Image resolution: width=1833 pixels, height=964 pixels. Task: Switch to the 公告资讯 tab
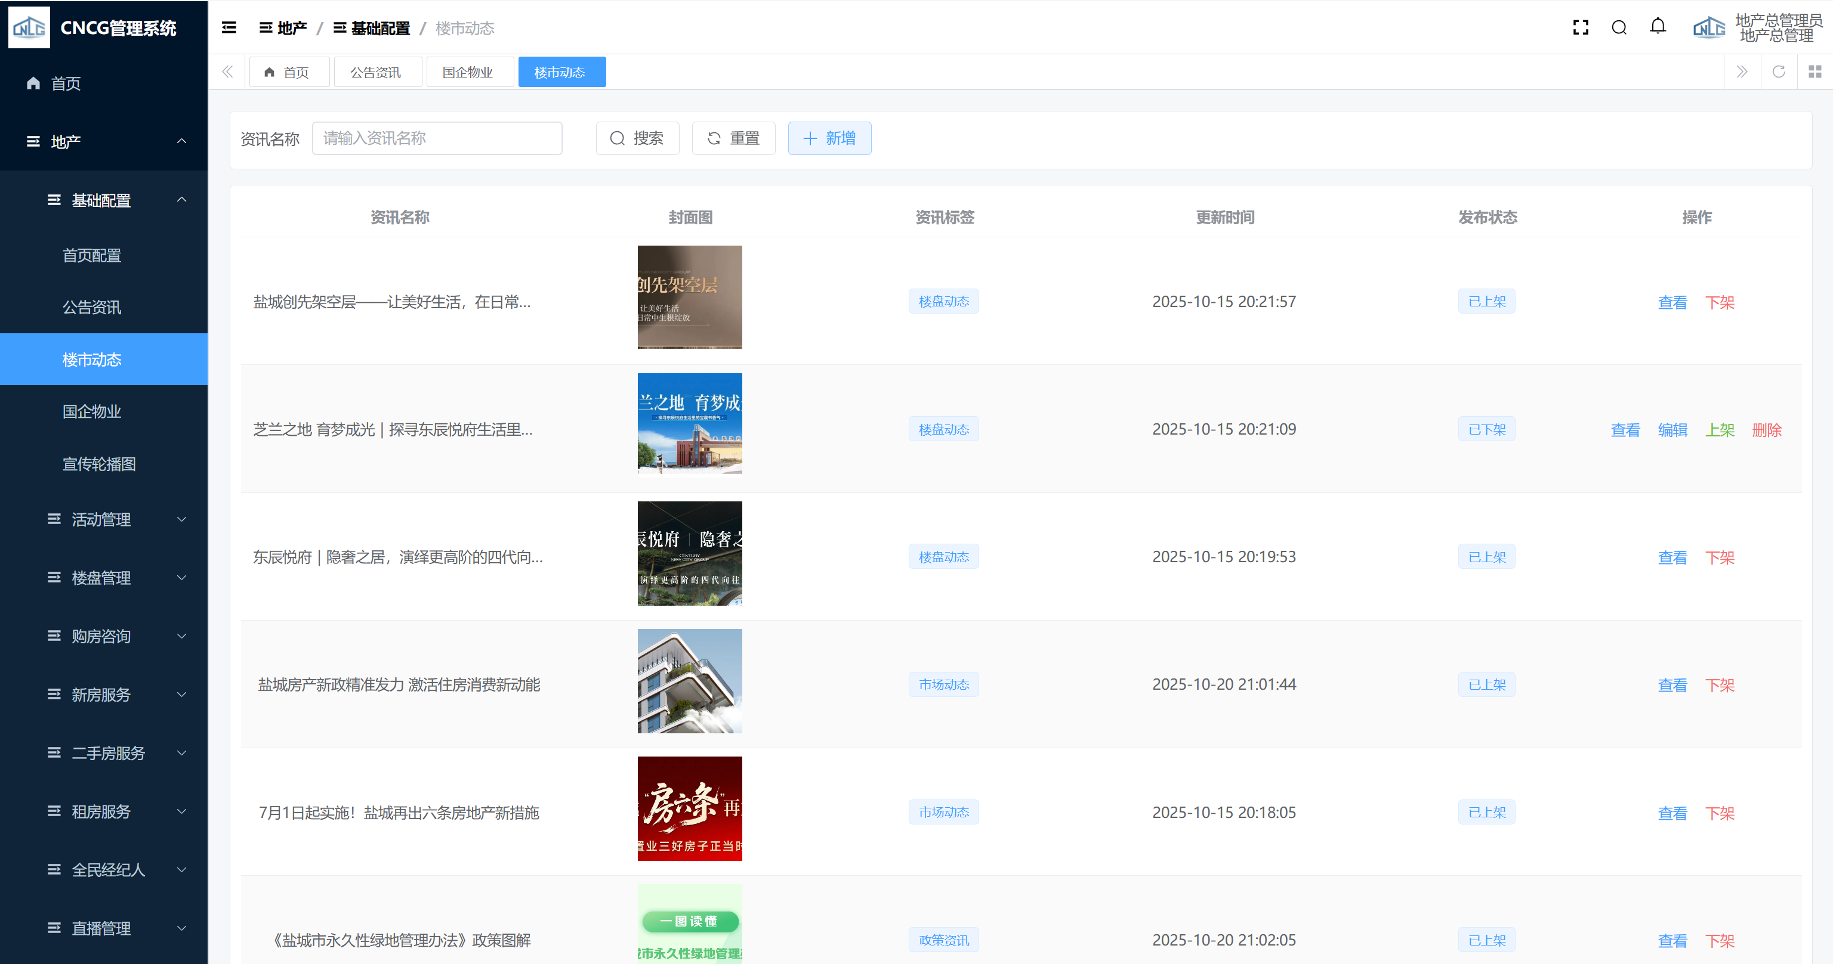(x=376, y=73)
